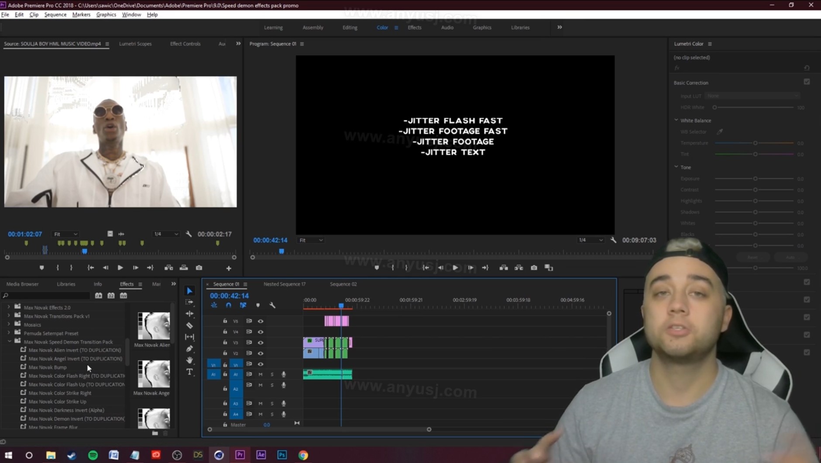This screenshot has width=821, height=463.
Task: Select the Selection tool arrow
Action: [x=189, y=291]
